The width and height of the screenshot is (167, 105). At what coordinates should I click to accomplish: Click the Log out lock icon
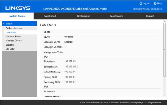(141, 4)
